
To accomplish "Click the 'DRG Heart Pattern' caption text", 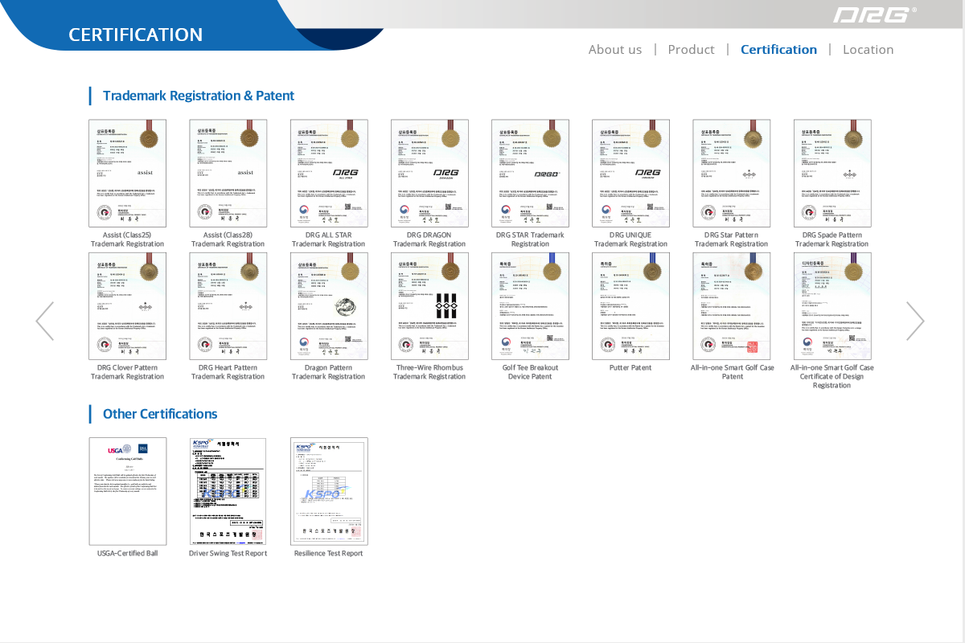I will (x=228, y=367).
